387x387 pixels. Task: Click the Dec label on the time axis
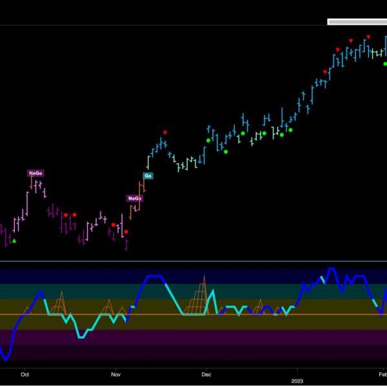click(x=206, y=373)
